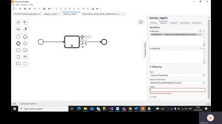Select the undefined DocList In Mapping entry
Screen dimensions: 222x124
click(x=176, y=34)
